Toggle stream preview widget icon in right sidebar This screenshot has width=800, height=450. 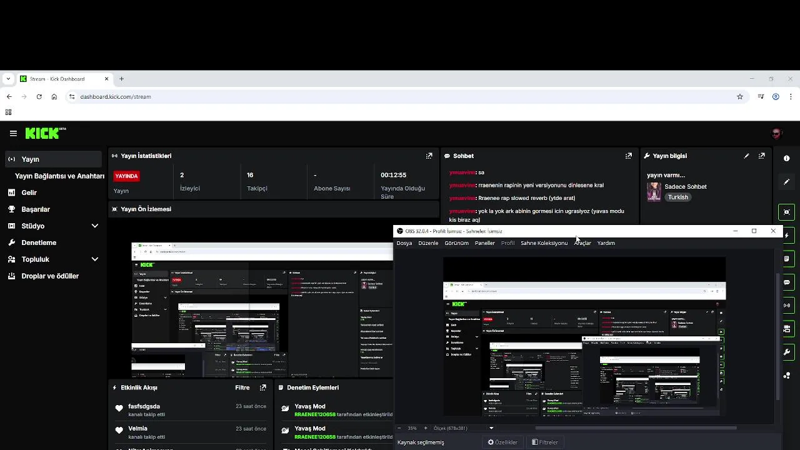coord(787,212)
